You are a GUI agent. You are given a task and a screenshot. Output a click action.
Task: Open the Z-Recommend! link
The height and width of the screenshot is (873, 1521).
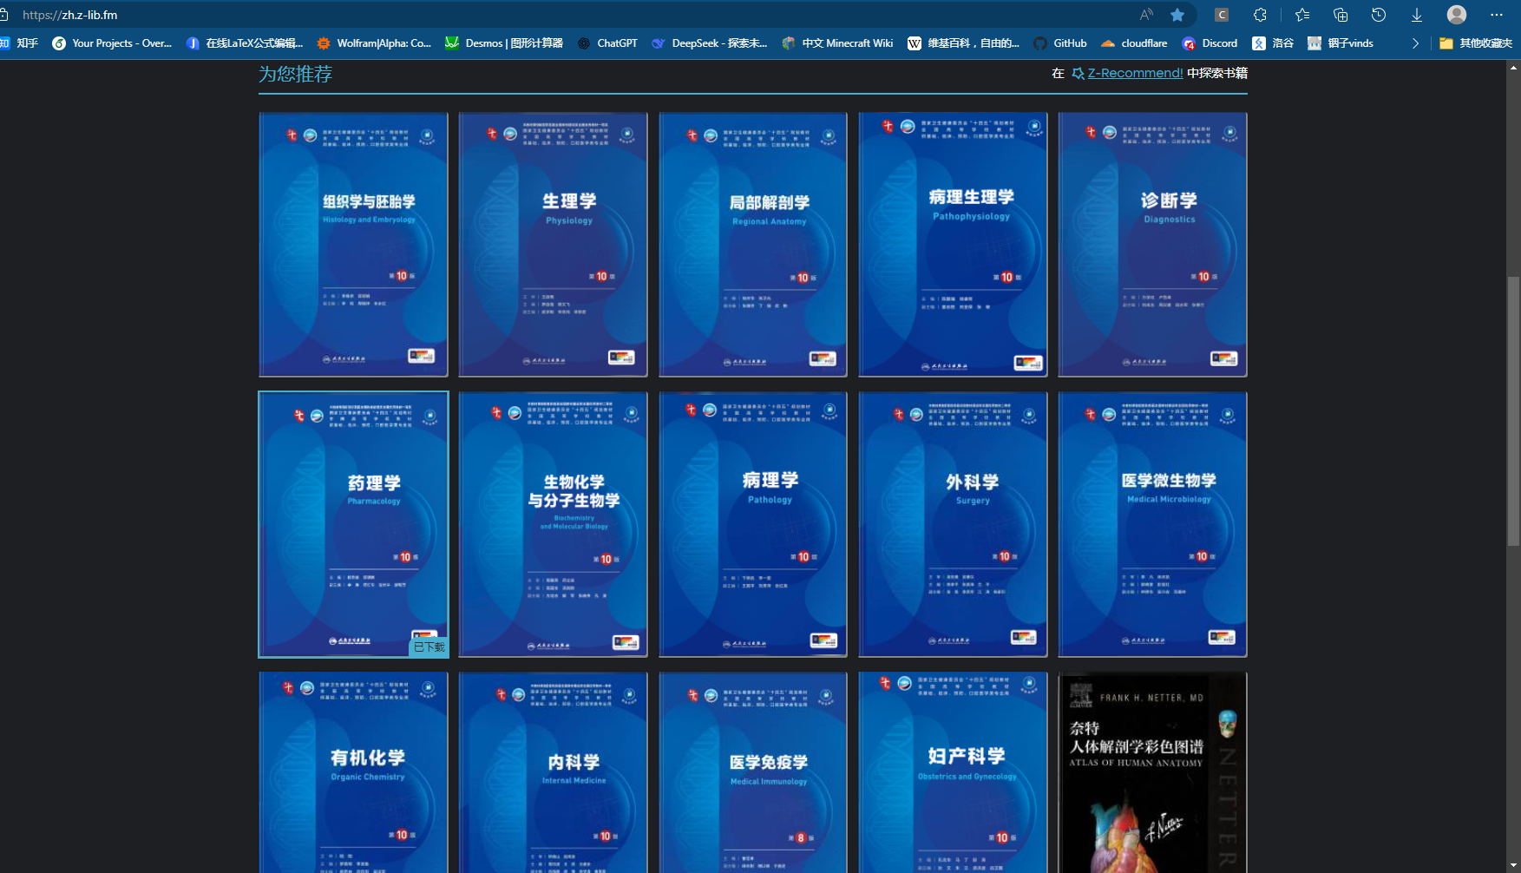click(1135, 73)
